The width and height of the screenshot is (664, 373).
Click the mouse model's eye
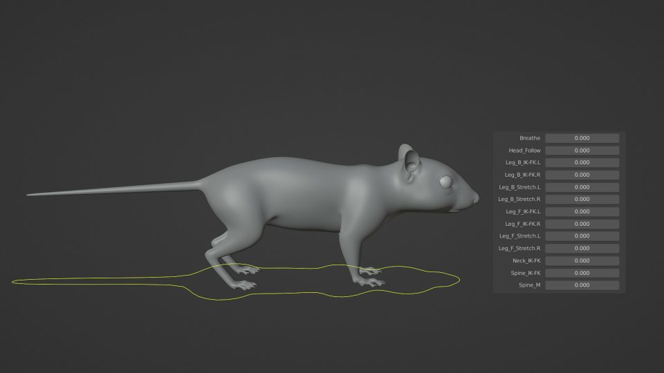pos(445,182)
